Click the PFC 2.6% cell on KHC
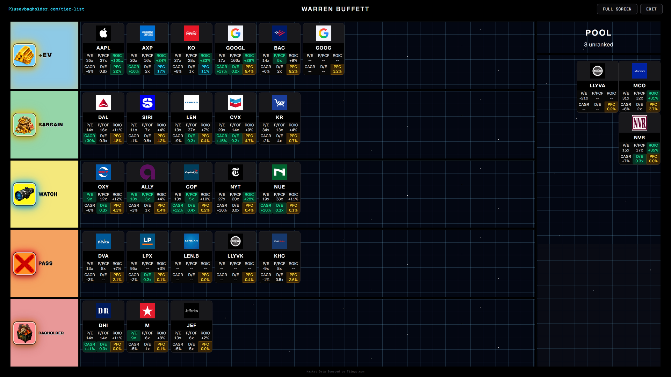Image resolution: width=671 pixels, height=377 pixels. [x=293, y=277]
